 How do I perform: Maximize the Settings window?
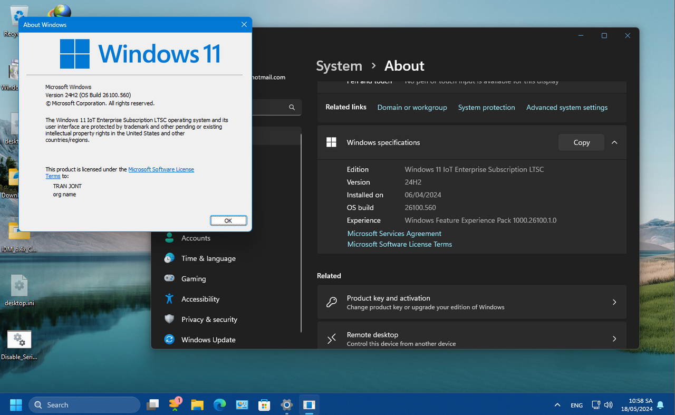[604, 36]
